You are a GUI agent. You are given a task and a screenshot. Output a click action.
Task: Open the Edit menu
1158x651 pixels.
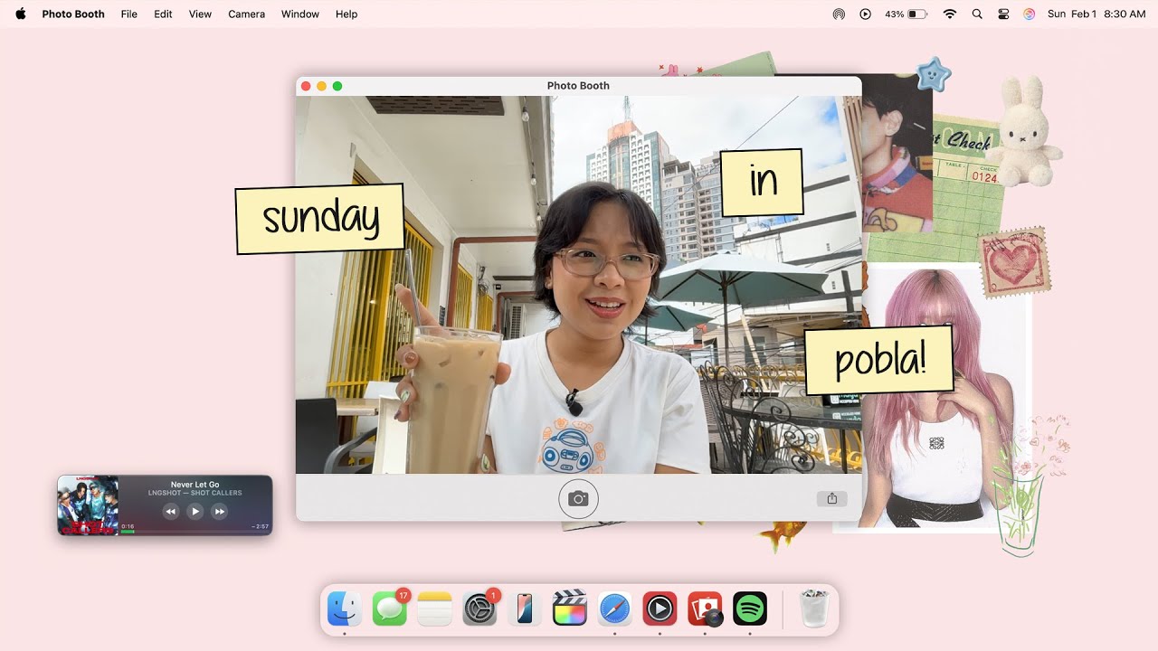point(163,14)
